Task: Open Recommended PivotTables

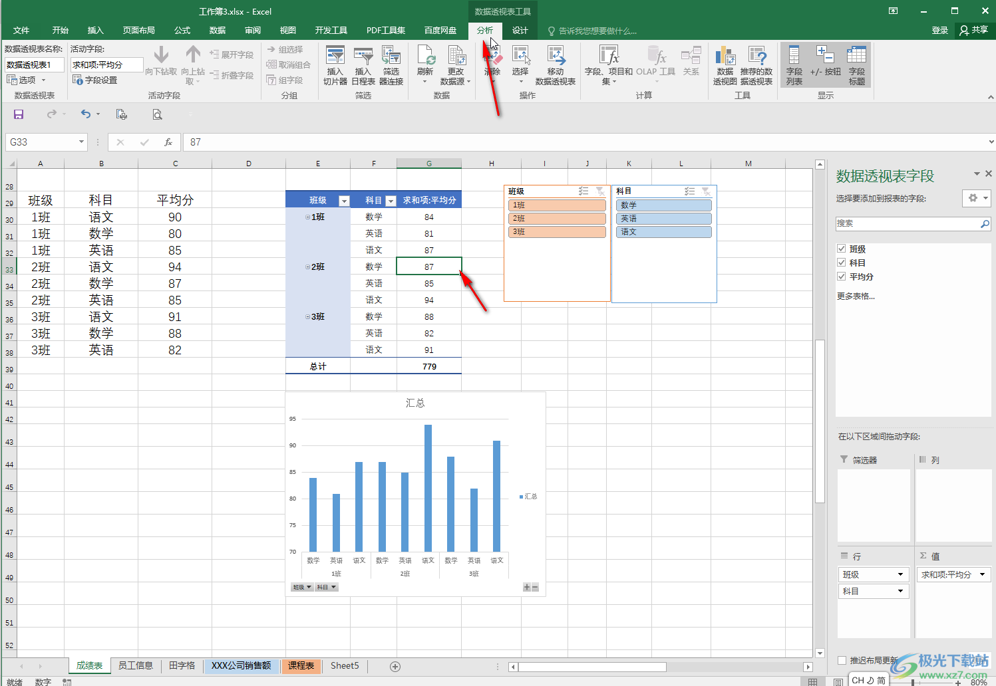Action: (756, 65)
